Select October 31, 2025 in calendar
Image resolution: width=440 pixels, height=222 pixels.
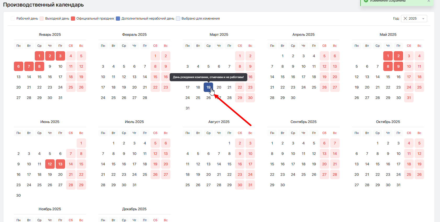[398, 185]
